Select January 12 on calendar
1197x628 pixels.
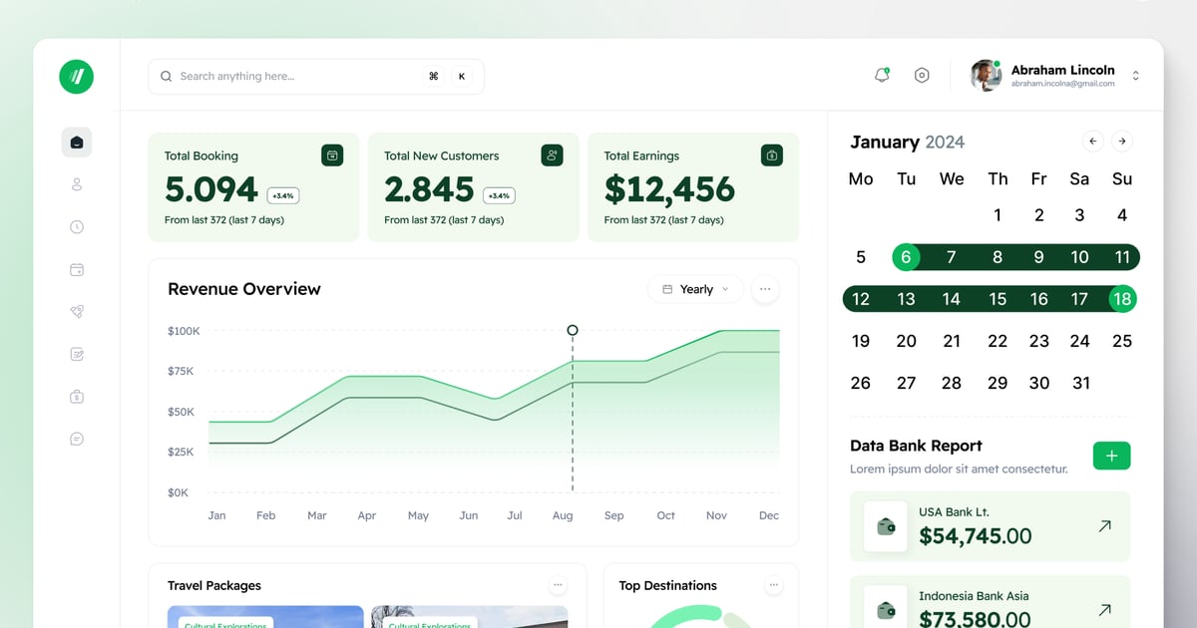(x=861, y=299)
